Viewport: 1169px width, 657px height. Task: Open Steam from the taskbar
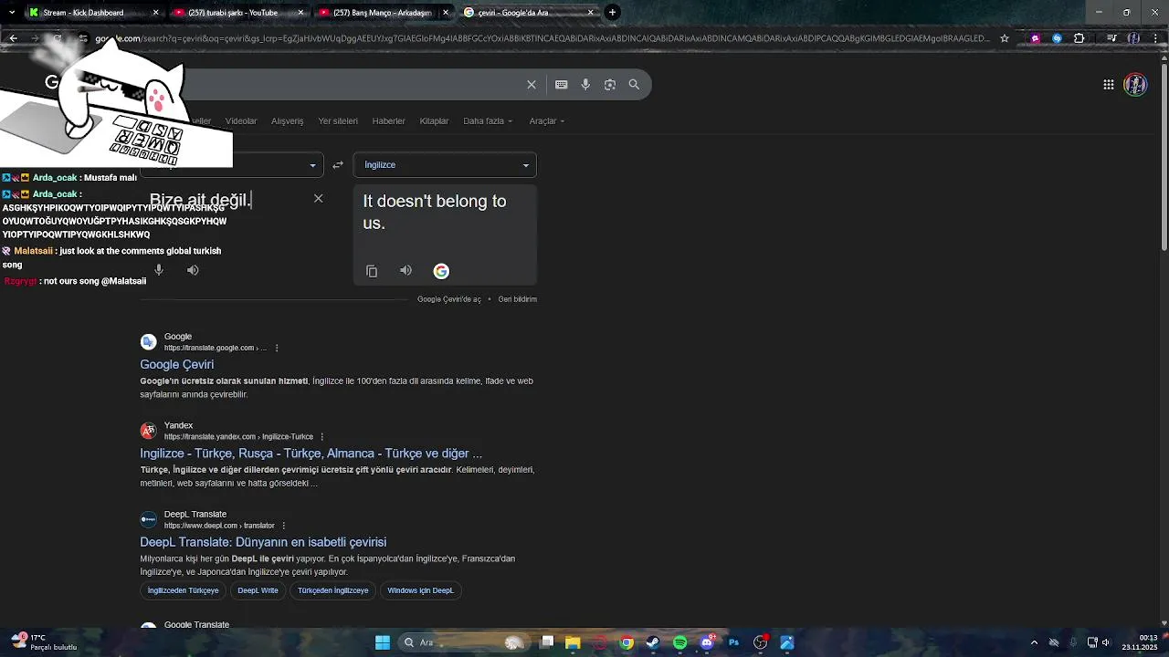[x=653, y=642]
